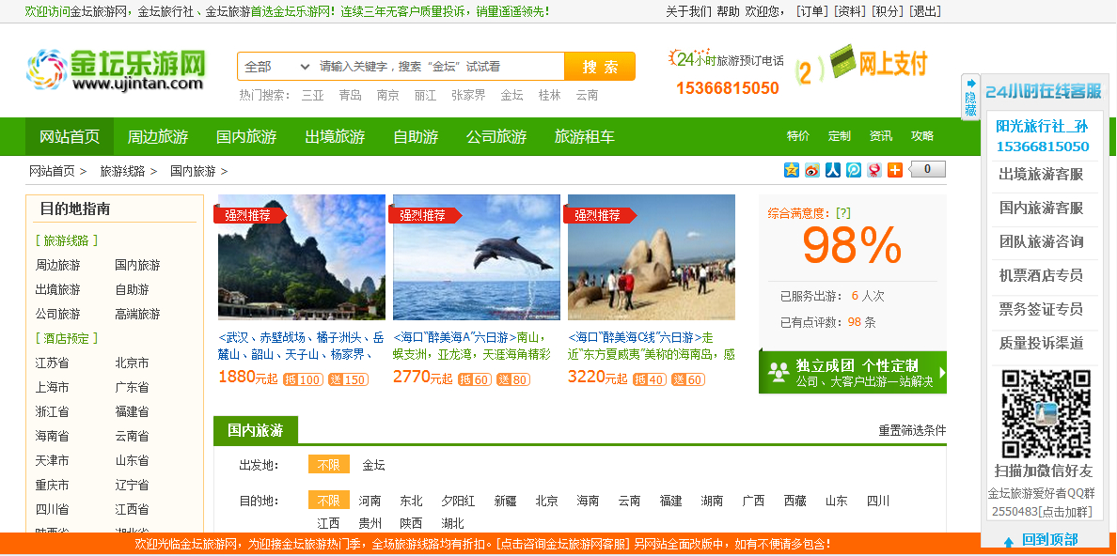This screenshot has height=556, width=1117.
Task: Click the 网上支付 online payment icon
Action: pyautogui.click(x=877, y=64)
